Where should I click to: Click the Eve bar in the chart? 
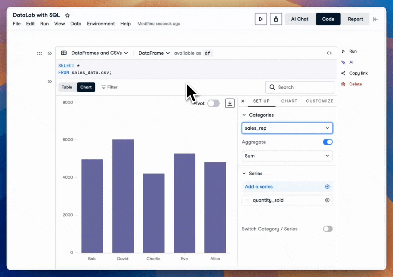tap(185, 203)
